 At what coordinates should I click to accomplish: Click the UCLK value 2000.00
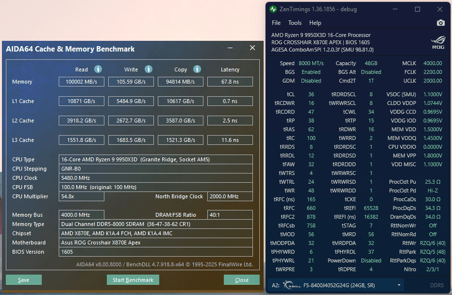433,81
